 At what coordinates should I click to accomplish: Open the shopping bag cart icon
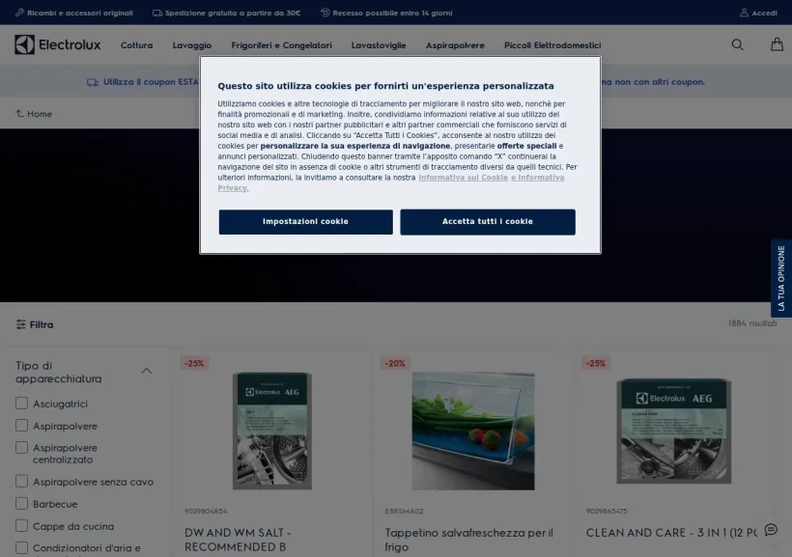point(777,44)
